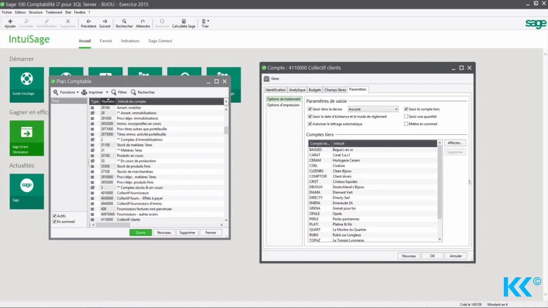Open the Champs libres tab
This screenshot has height=308, width=548.
[335, 90]
